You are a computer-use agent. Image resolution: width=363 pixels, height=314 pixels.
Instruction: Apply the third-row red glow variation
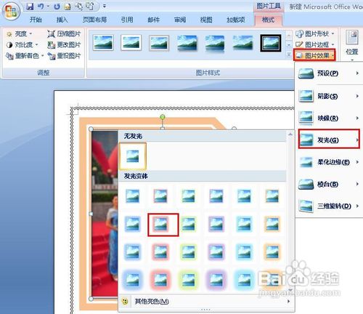(x=160, y=252)
